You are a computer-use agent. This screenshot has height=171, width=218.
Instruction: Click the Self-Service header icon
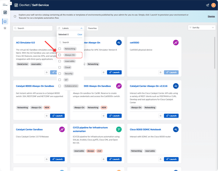pos(16,5)
